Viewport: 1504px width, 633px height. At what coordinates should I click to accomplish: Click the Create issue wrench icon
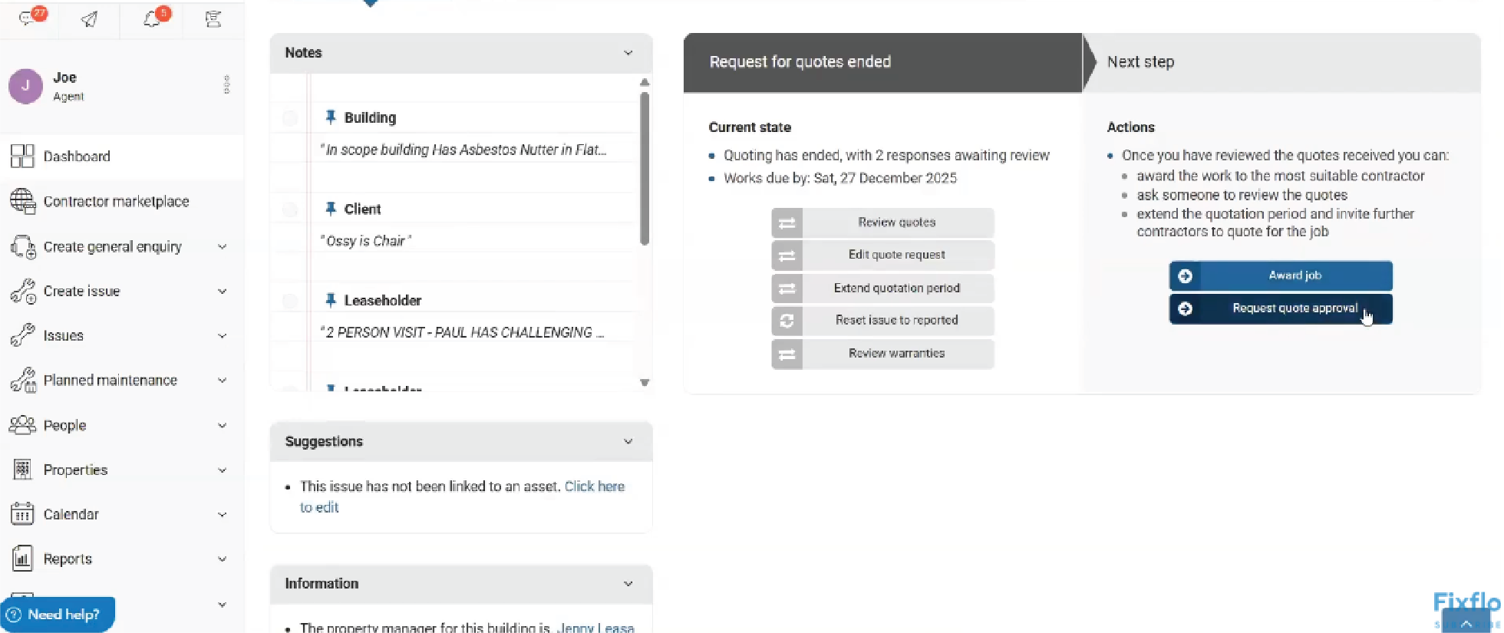24,292
